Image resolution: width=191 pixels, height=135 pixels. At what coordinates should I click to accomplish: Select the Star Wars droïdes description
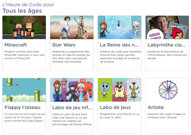[x=71, y=57]
